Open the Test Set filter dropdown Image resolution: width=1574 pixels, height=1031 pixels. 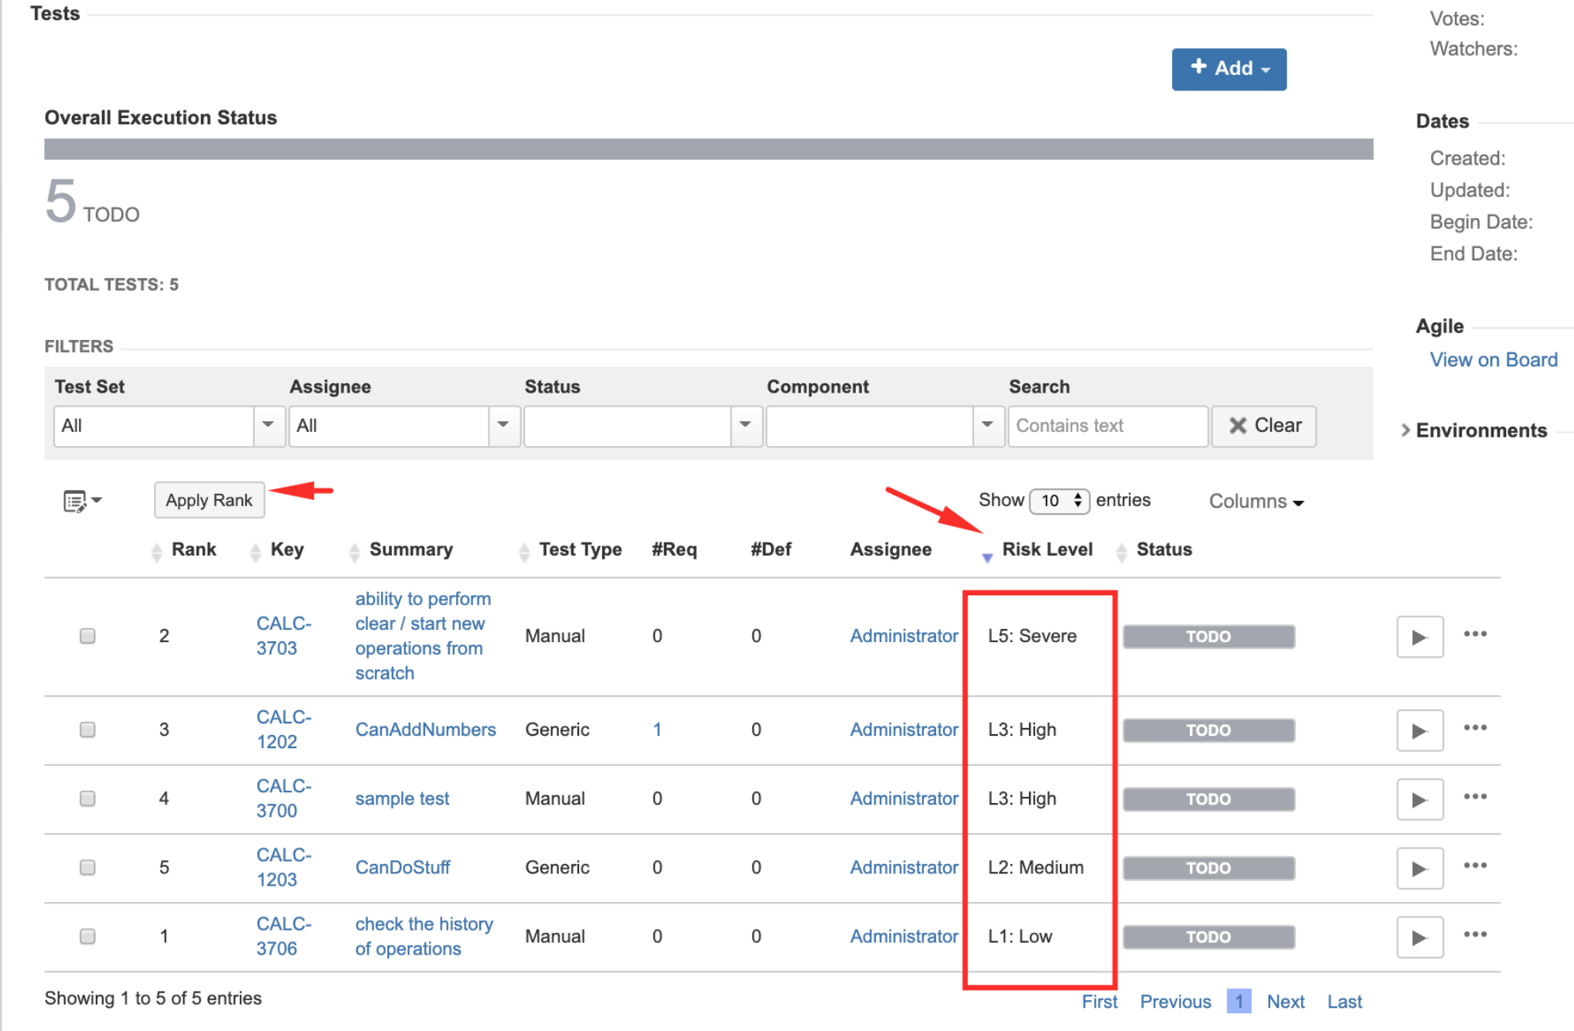269,426
